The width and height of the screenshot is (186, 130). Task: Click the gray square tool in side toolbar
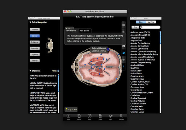pos(124,25)
